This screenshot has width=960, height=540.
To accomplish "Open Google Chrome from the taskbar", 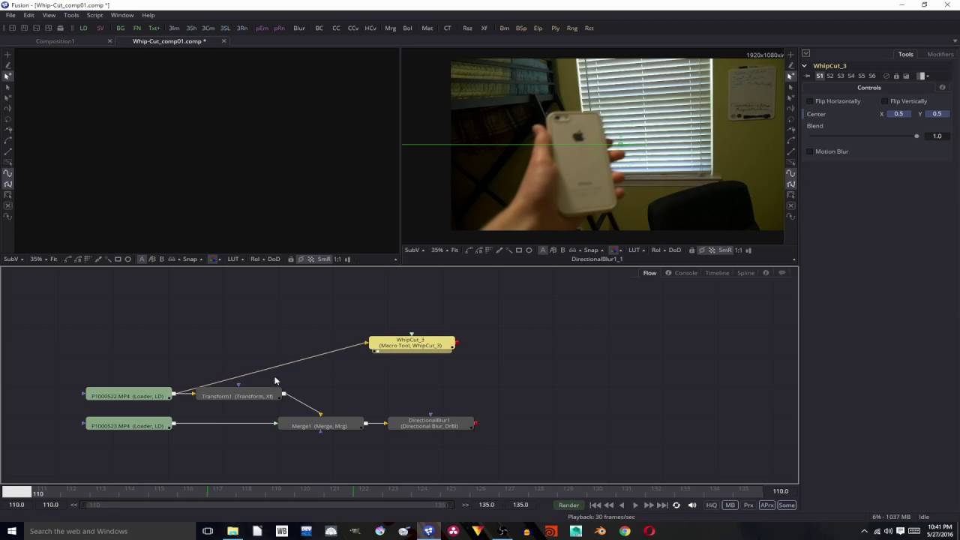I will point(625,531).
